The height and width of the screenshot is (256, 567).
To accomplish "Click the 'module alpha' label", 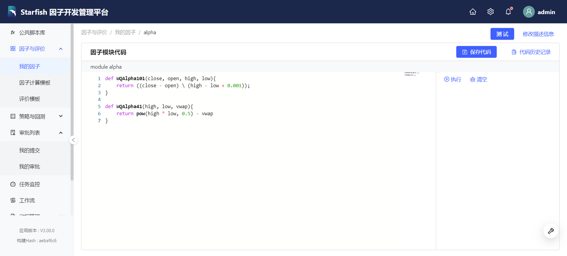I will pyautogui.click(x=106, y=67).
